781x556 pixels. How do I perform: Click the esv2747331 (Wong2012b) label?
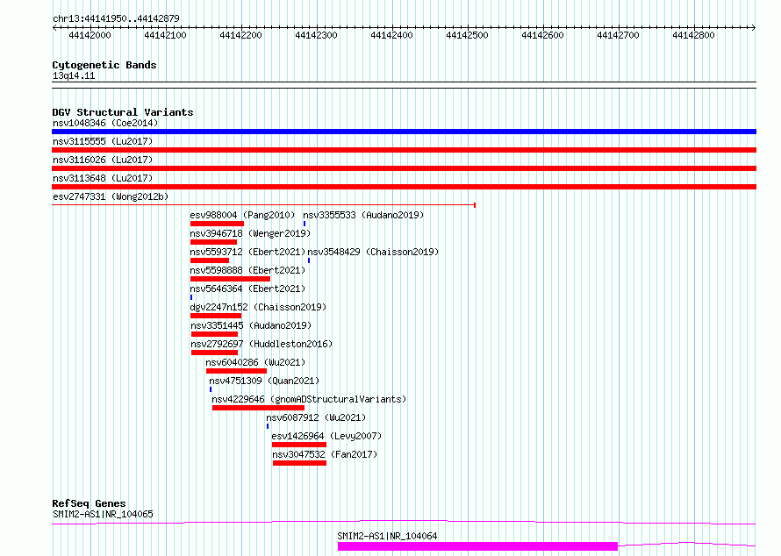click(111, 196)
